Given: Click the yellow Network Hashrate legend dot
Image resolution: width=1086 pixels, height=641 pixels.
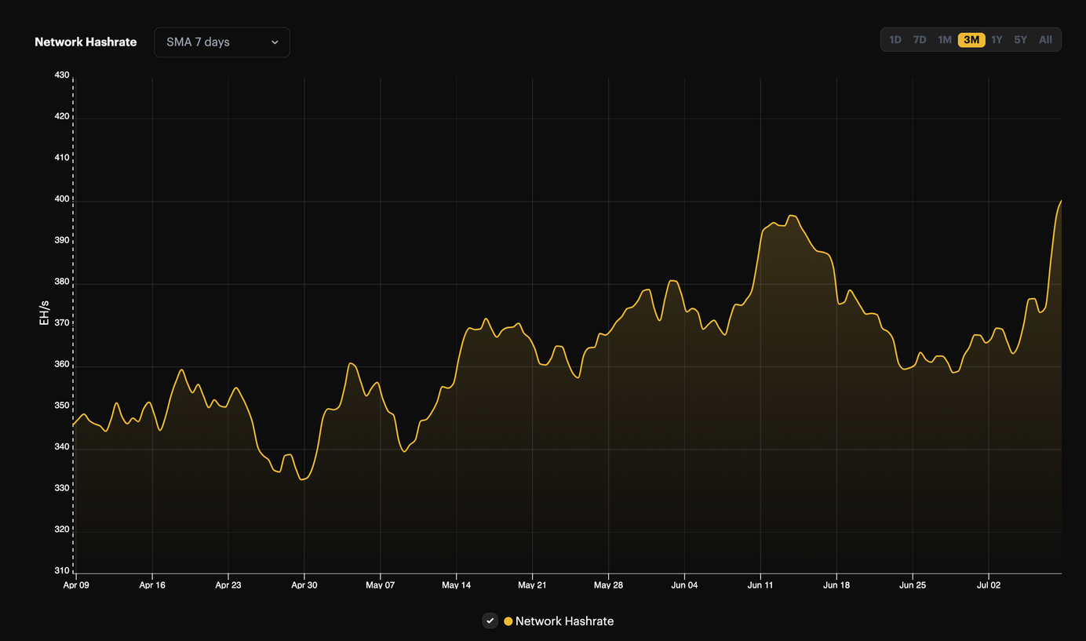Looking at the screenshot, I should (x=508, y=621).
